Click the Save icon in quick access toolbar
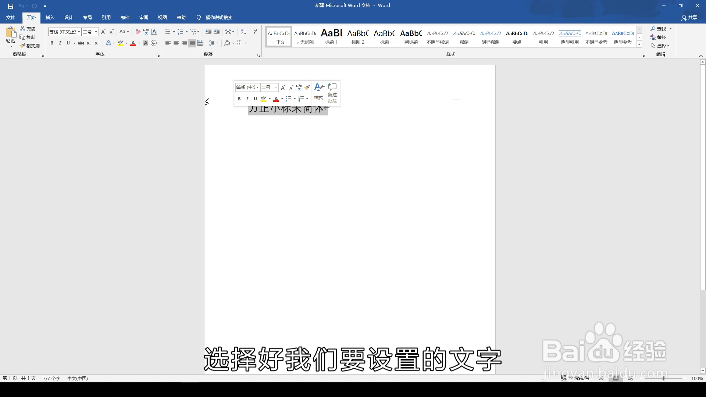 click(10, 6)
